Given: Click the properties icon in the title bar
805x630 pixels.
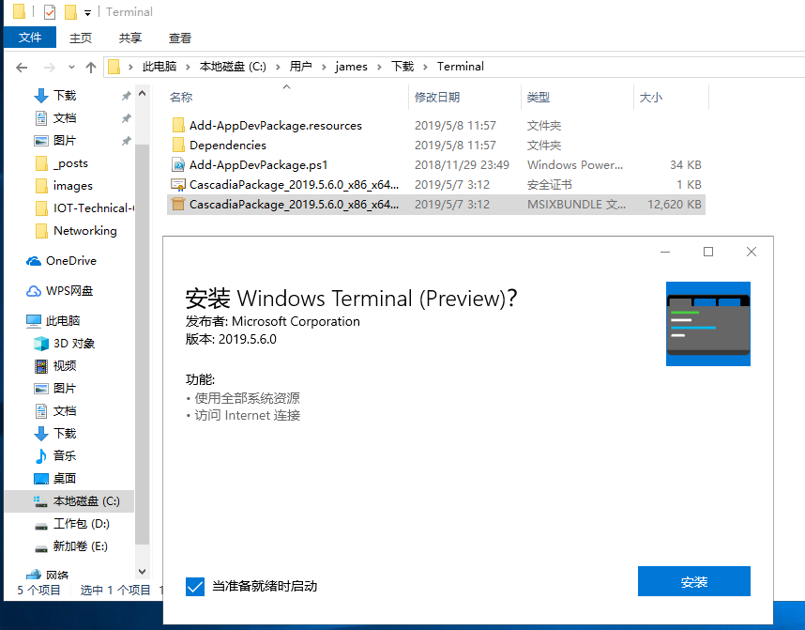Looking at the screenshot, I should click(x=50, y=12).
